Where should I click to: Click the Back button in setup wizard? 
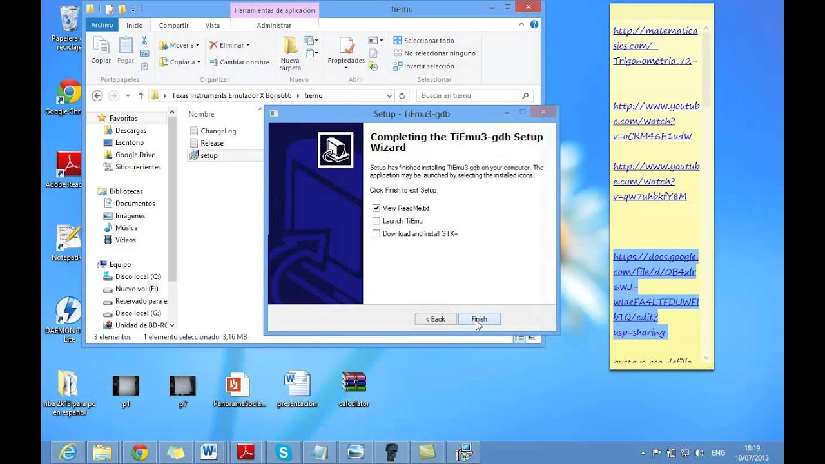click(x=435, y=319)
